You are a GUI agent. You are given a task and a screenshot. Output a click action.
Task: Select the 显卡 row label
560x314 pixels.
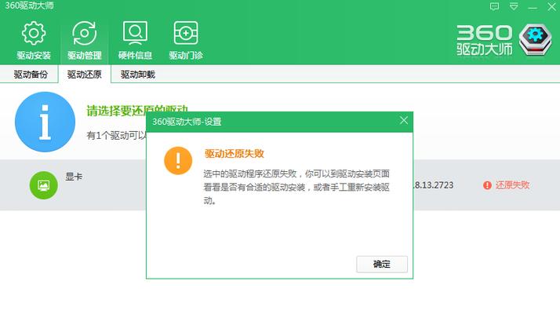click(74, 177)
